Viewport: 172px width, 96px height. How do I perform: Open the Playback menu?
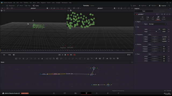point(43,3)
